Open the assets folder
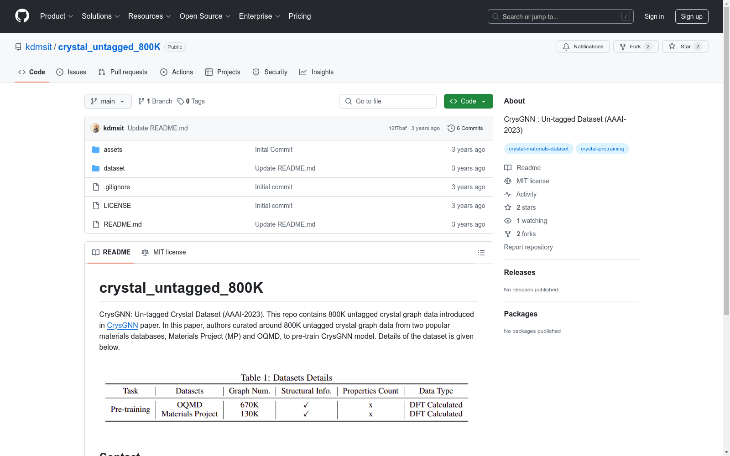 [x=113, y=150]
